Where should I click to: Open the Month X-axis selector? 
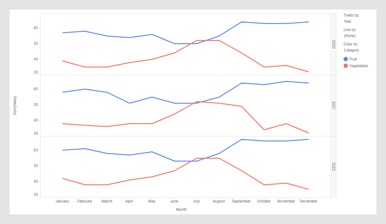point(181,210)
